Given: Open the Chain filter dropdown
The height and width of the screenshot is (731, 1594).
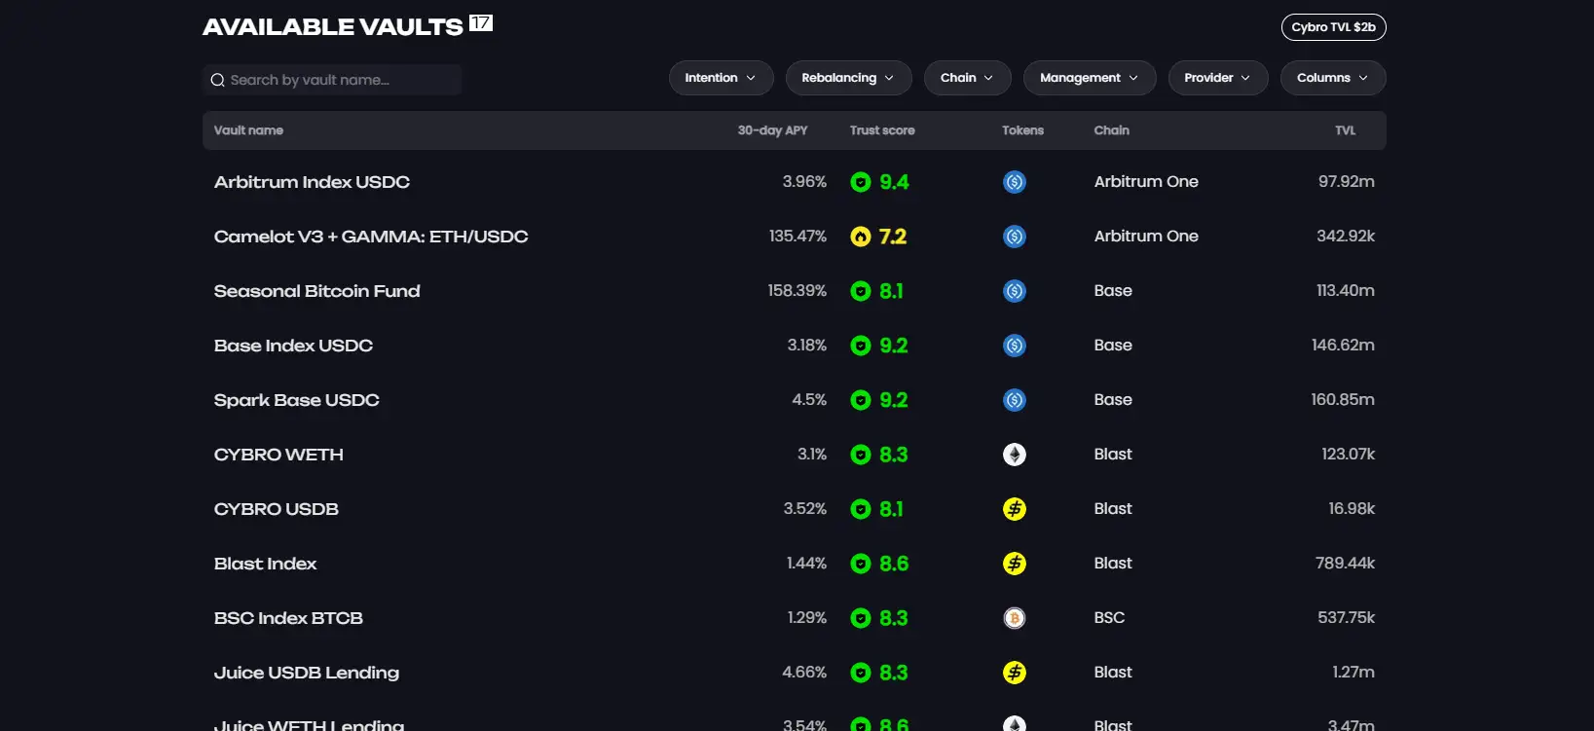Looking at the screenshot, I should [967, 78].
